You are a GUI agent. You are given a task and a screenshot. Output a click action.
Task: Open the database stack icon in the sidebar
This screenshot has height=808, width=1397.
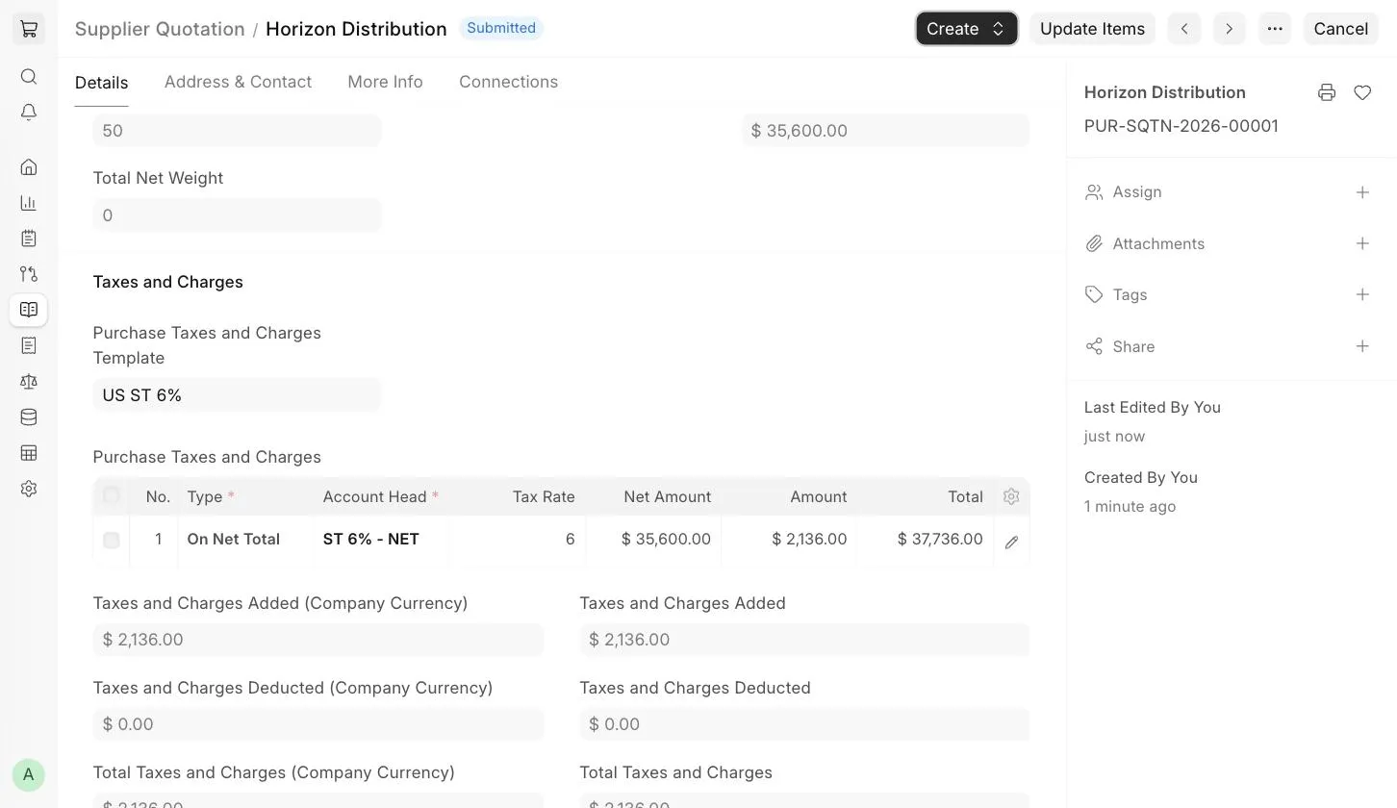click(x=29, y=417)
